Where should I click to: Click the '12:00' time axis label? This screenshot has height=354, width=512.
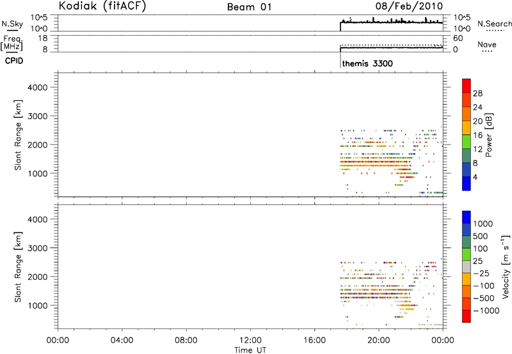250,341
